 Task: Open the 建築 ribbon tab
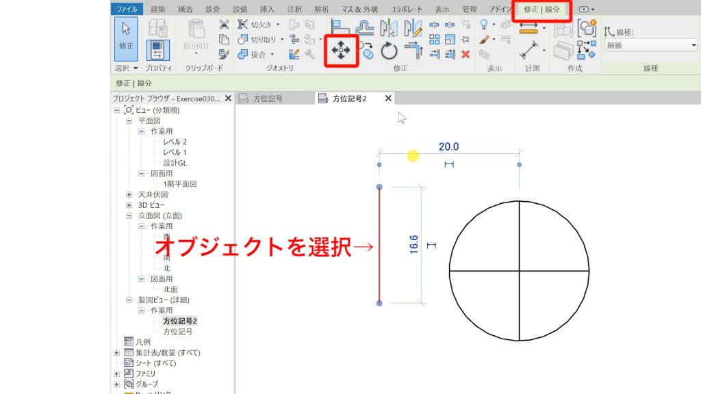point(160,9)
